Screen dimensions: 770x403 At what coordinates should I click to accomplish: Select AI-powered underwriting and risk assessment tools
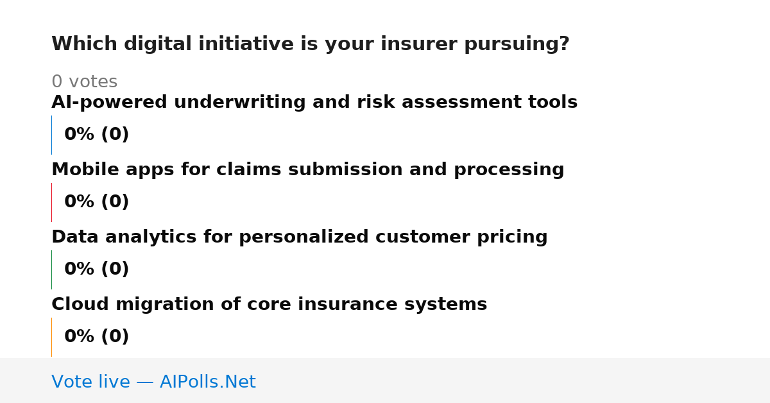click(x=314, y=103)
